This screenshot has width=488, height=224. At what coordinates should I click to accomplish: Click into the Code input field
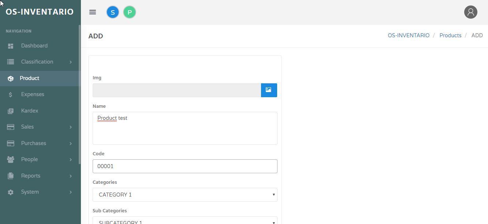coord(185,166)
